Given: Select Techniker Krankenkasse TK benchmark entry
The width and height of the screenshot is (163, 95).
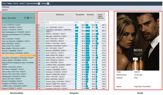Looking at the screenshot, I should (x=19, y=35).
